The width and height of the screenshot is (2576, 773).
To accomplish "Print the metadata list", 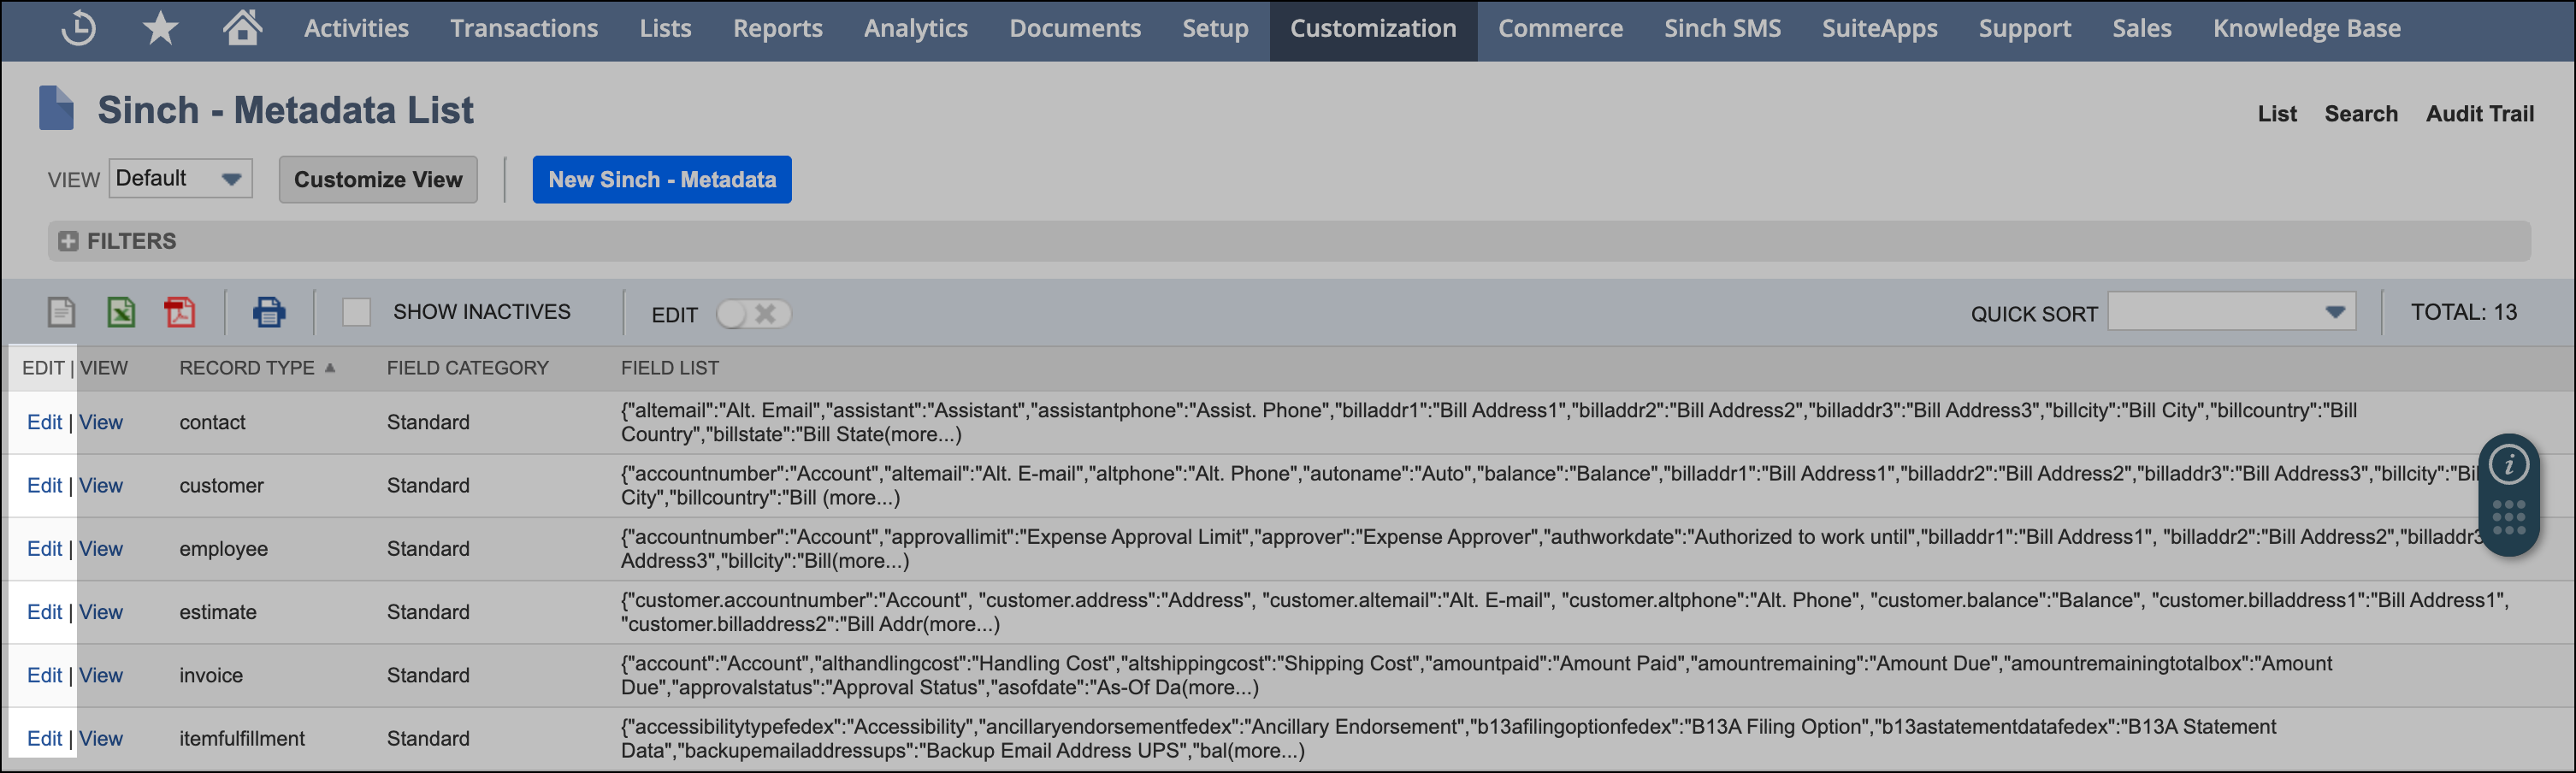I will (269, 312).
